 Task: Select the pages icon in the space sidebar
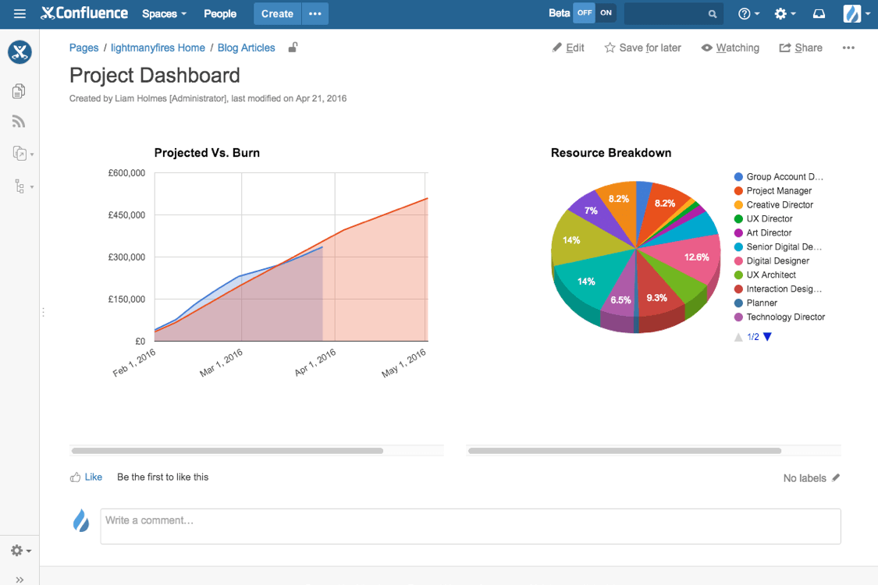(18, 90)
